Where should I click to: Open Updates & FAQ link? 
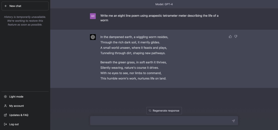point(19,115)
